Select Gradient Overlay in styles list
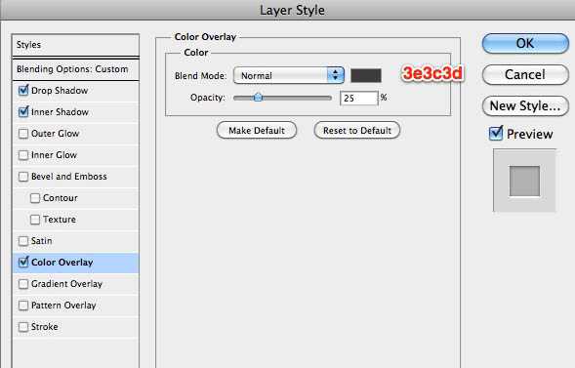Viewport: 575px width, 368px height. 75,284
